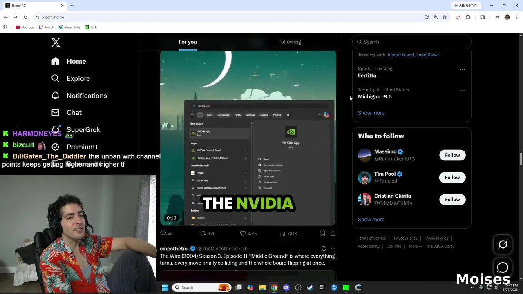523x294 pixels.
Task: Open Chrome extensions puzzle icon
Action: pyautogui.click(x=468, y=17)
